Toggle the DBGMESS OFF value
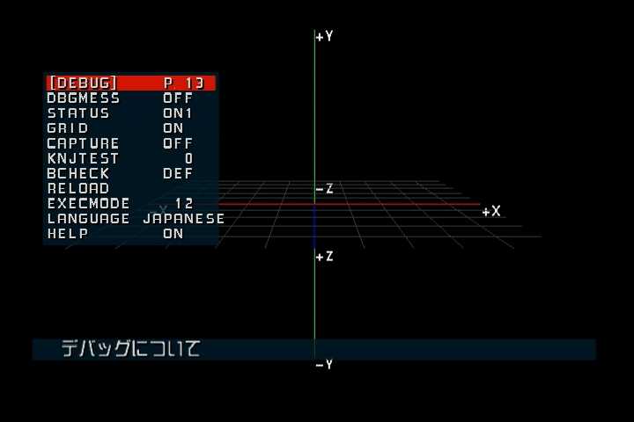This screenshot has height=422, width=634. point(178,98)
